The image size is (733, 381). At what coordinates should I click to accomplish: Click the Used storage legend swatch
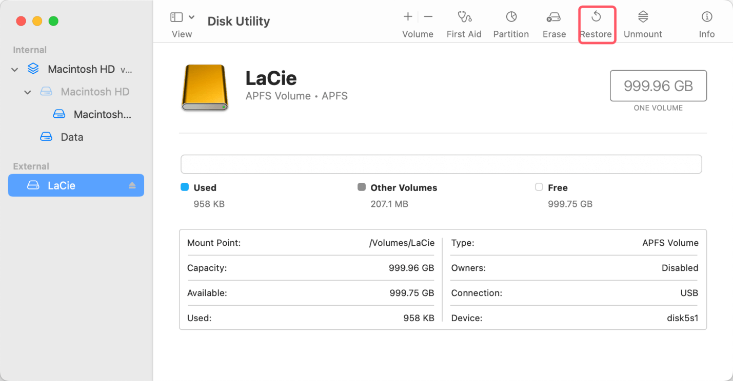coord(185,187)
